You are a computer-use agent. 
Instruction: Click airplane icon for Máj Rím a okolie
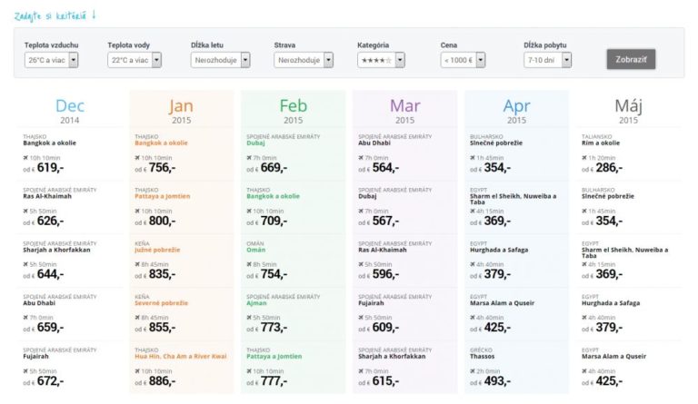tap(584, 157)
